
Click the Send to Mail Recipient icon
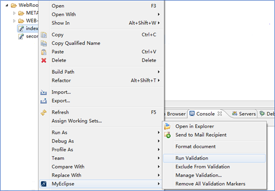pyautogui.click(x=167, y=135)
